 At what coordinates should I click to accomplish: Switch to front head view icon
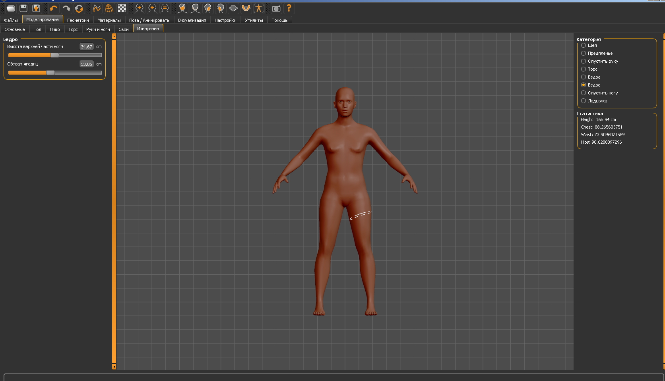(x=182, y=8)
